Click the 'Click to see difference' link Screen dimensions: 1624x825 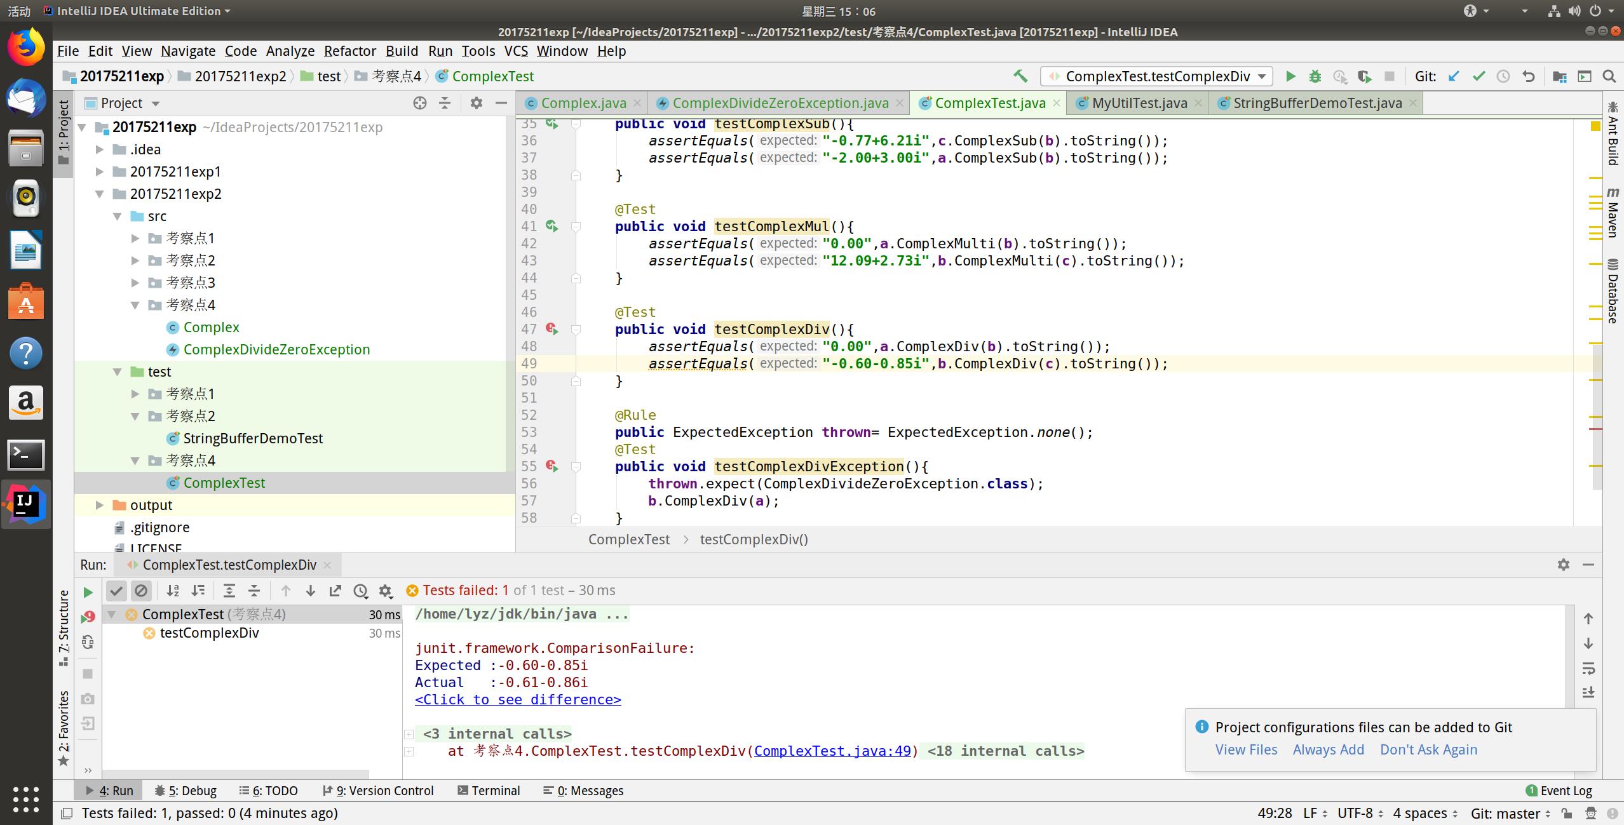pos(518,699)
